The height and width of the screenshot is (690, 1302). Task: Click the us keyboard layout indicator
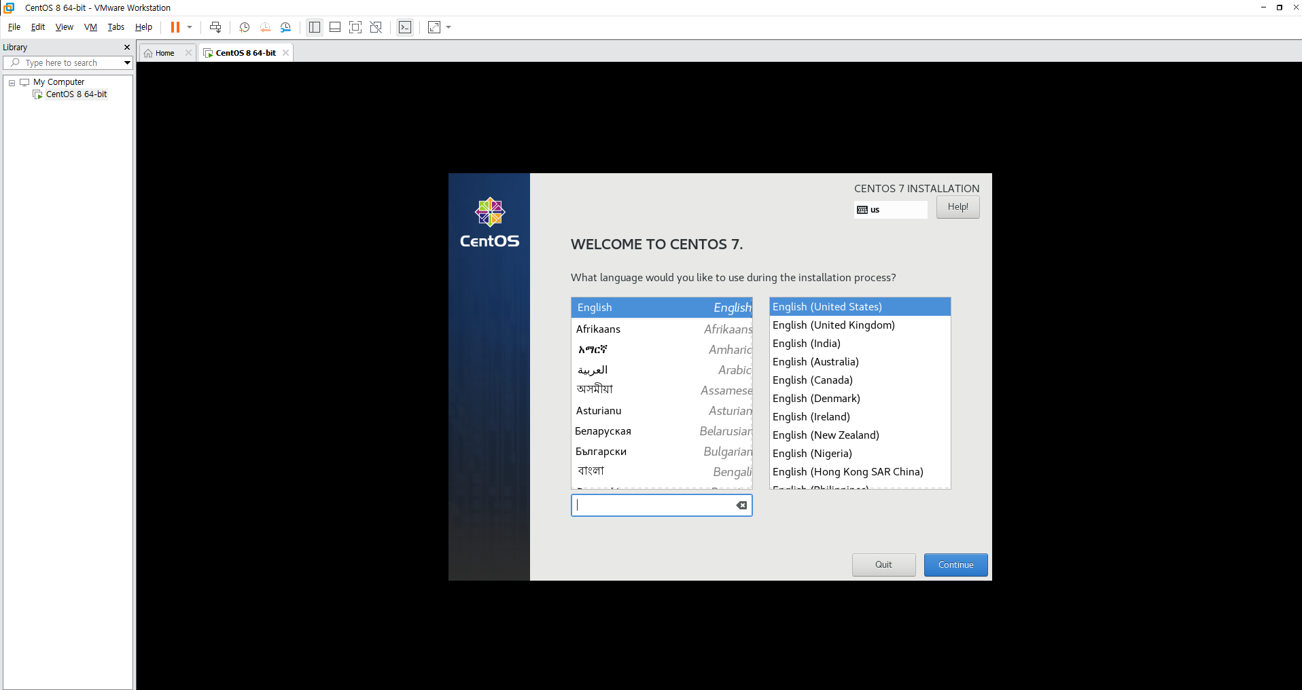pos(890,210)
